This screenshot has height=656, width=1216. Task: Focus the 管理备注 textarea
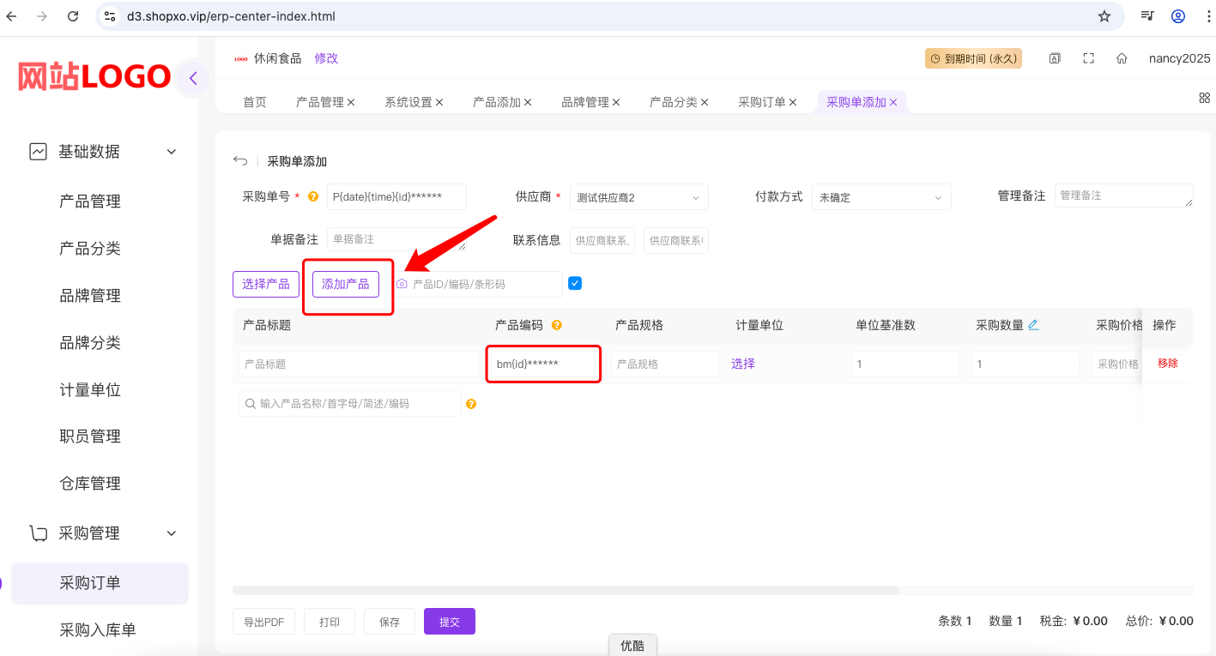(1124, 196)
